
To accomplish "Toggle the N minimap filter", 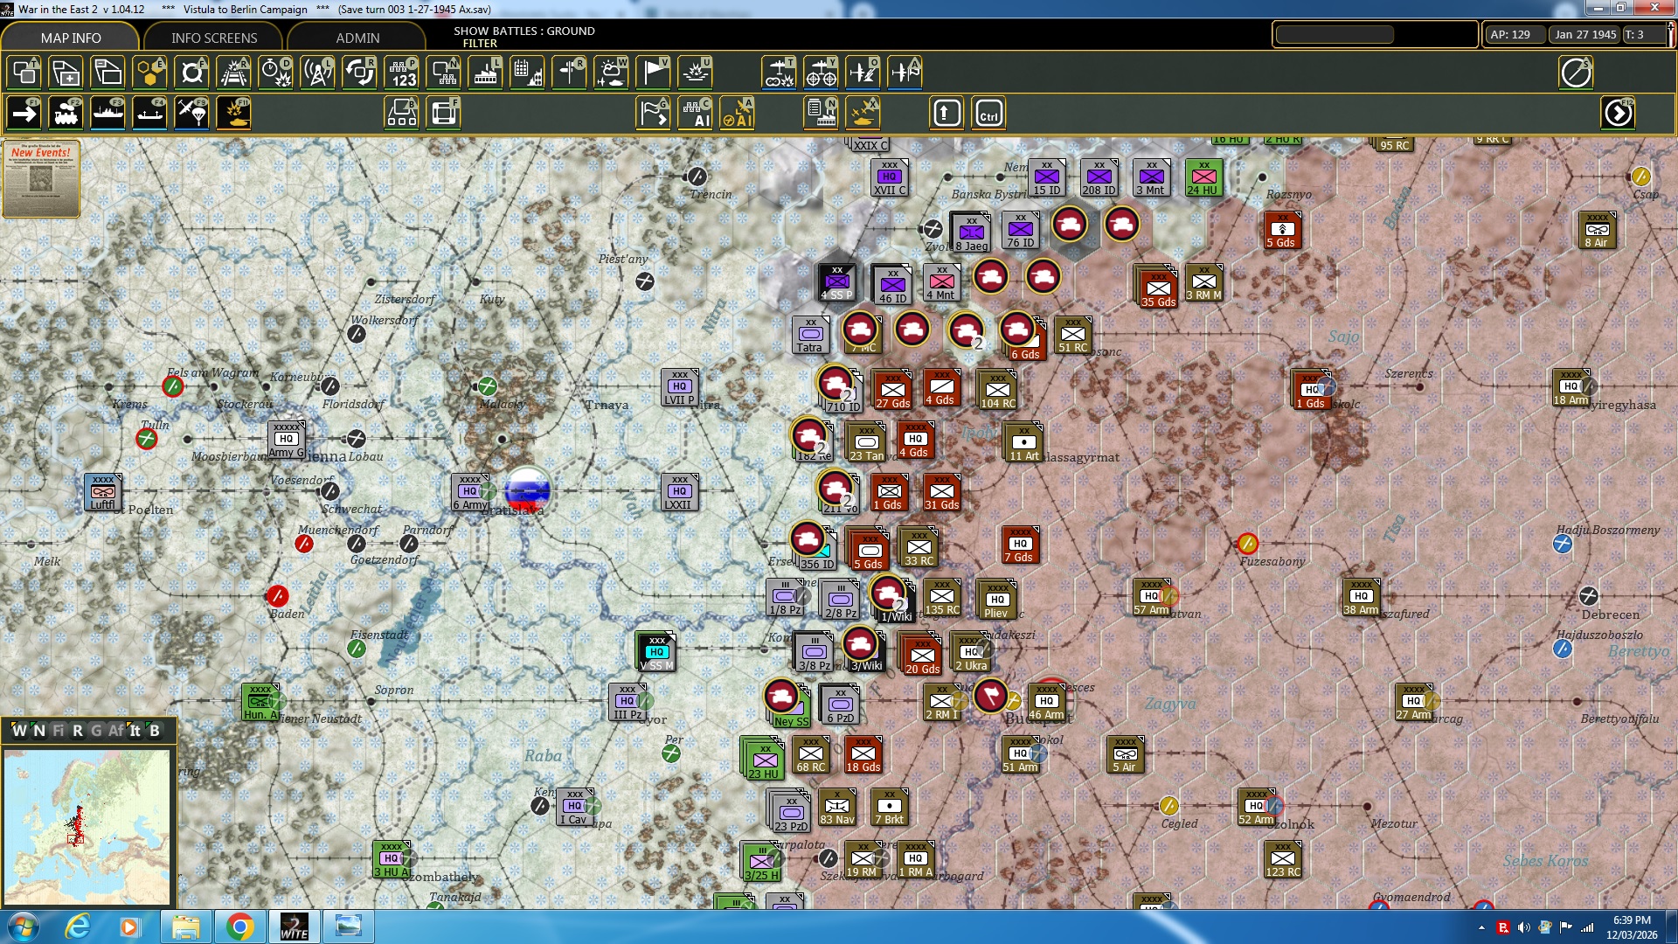I will coord(38,731).
